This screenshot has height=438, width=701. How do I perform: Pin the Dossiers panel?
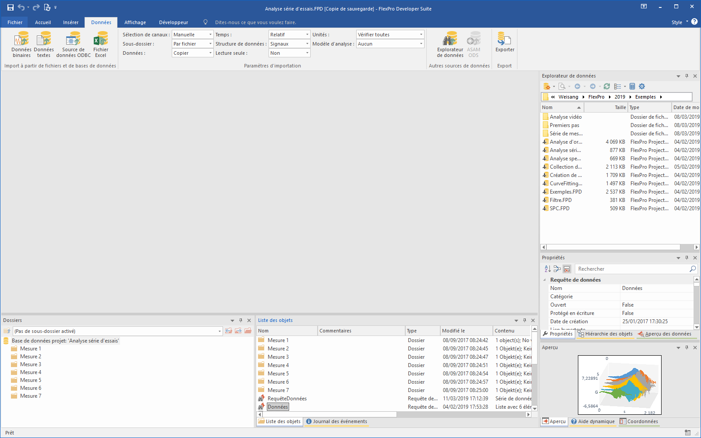click(x=241, y=320)
